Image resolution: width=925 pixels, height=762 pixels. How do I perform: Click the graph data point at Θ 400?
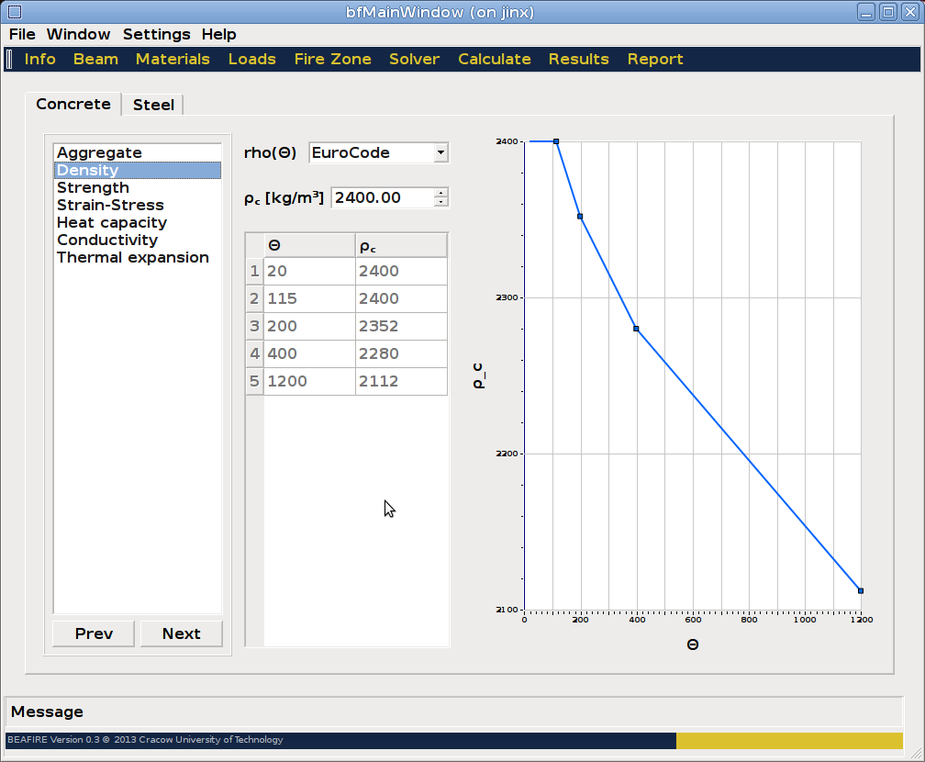point(636,329)
